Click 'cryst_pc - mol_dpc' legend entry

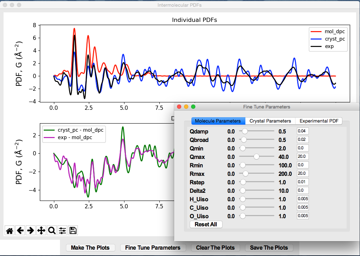pos(74,130)
